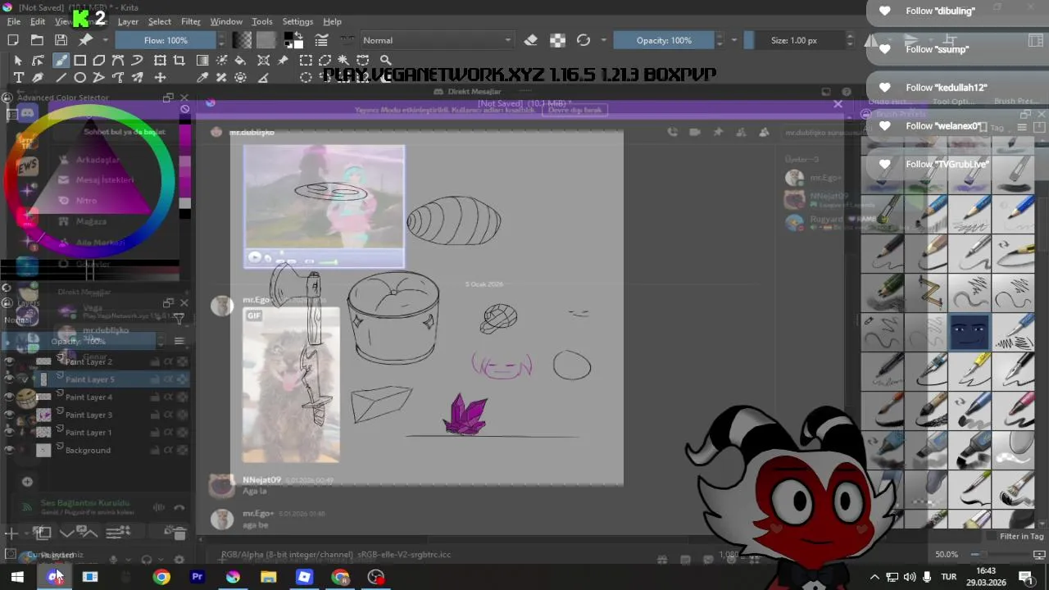This screenshot has width=1049, height=590.
Task: Select the Text tool
Action: click(x=17, y=78)
